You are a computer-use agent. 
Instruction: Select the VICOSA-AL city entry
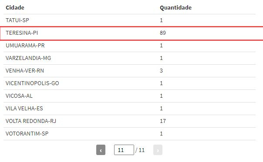(19, 96)
